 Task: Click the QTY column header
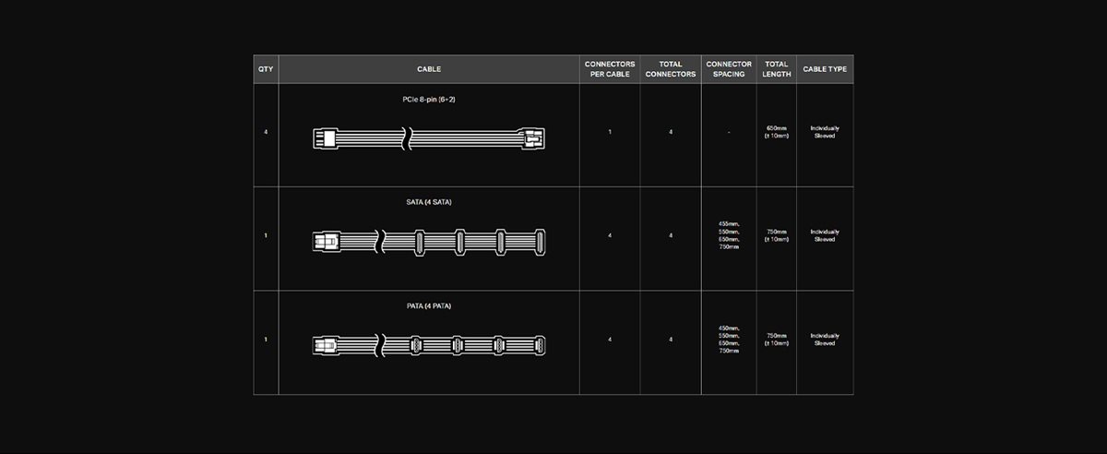coord(266,69)
